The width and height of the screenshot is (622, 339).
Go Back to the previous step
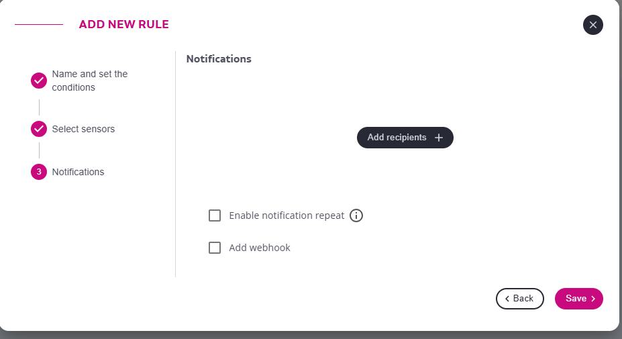tap(519, 299)
